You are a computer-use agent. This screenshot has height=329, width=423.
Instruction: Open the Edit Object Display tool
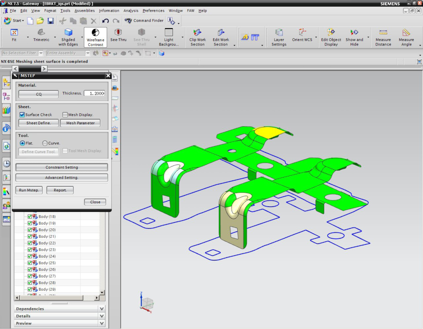pyautogui.click(x=331, y=33)
